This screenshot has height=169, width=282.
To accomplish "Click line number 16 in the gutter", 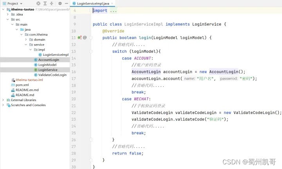I will [73, 72].
